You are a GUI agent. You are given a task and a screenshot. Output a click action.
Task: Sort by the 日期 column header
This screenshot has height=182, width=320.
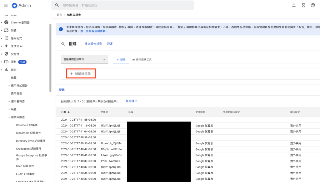(x=63, y=112)
